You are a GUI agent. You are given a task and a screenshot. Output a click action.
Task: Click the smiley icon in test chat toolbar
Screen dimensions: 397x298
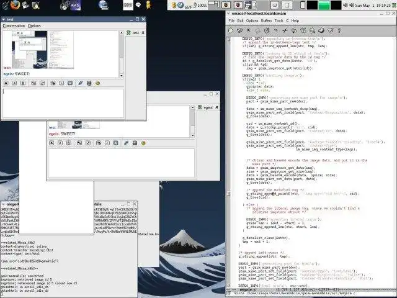point(98,83)
